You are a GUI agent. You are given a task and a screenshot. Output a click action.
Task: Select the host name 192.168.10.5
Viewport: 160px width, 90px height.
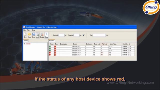[x=76, y=55]
